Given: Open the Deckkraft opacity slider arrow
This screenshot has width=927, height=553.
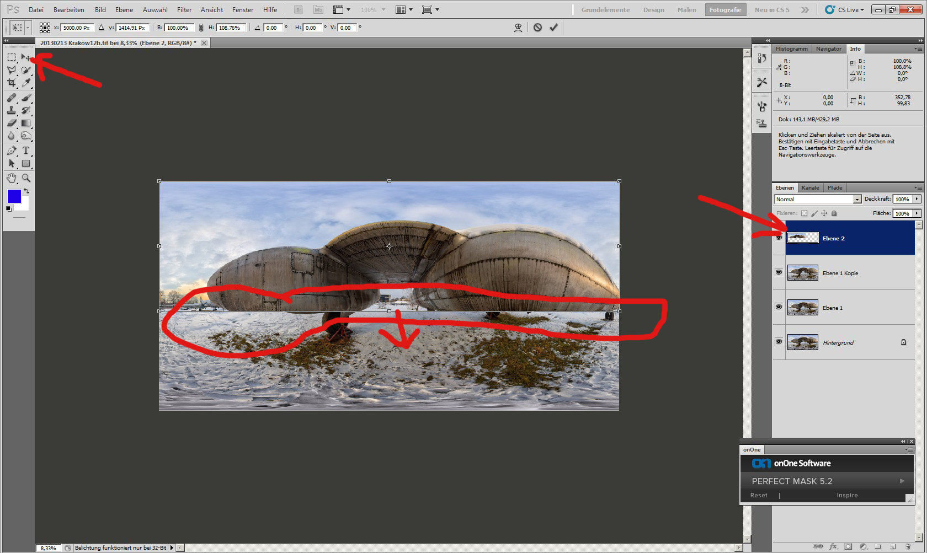Looking at the screenshot, I should pyautogui.click(x=917, y=200).
